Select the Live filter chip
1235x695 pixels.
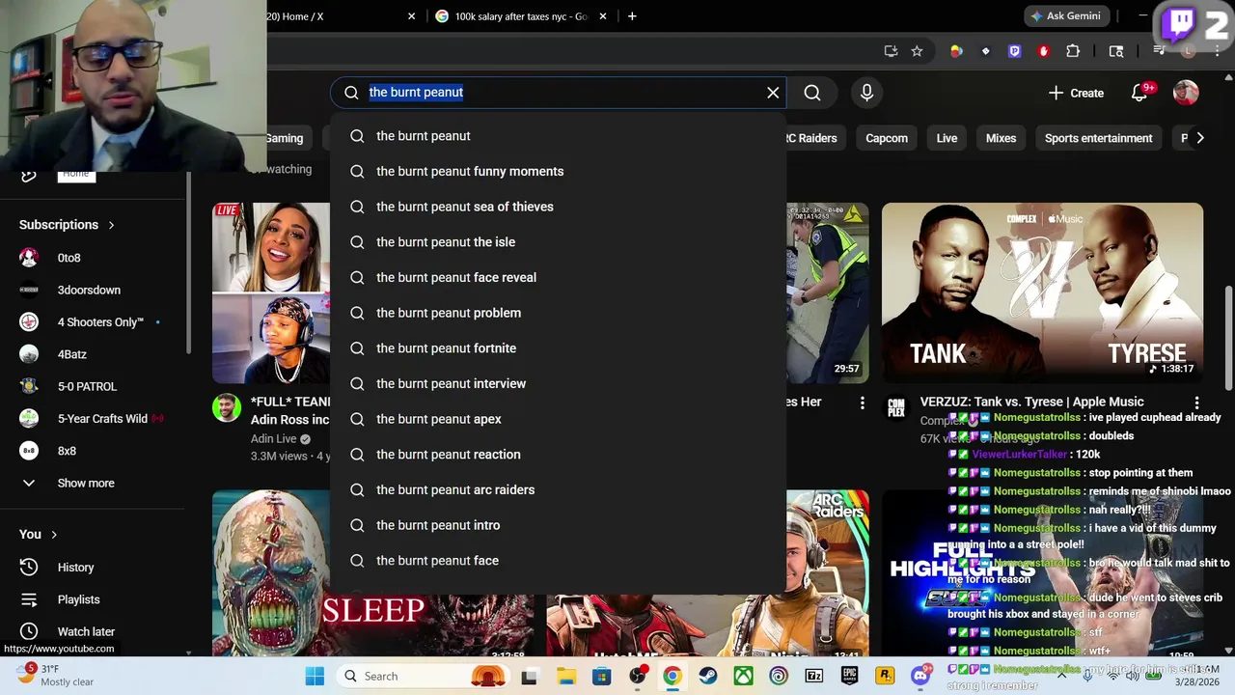click(x=947, y=138)
